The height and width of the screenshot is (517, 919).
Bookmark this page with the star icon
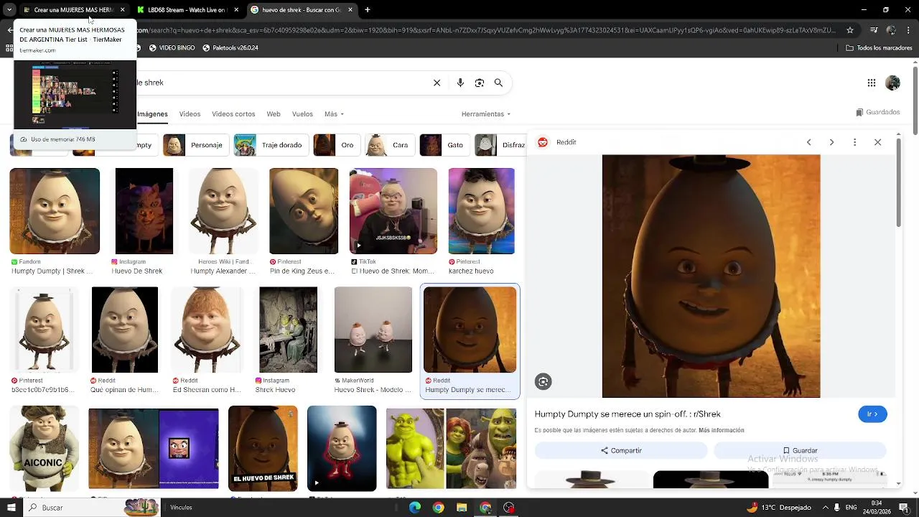(x=850, y=30)
